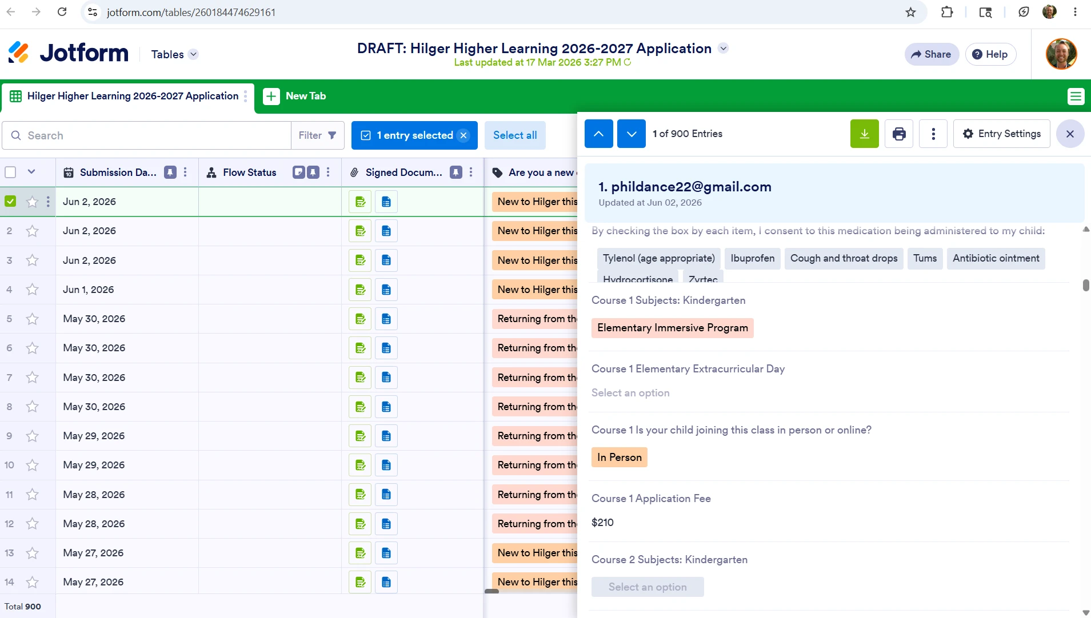Toggle the select-all rows checkbox in header

tap(10, 172)
